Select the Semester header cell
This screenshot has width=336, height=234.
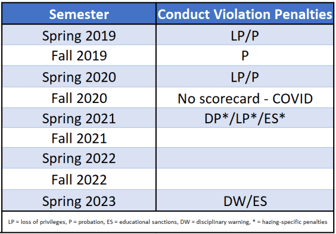[x=79, y=14]
